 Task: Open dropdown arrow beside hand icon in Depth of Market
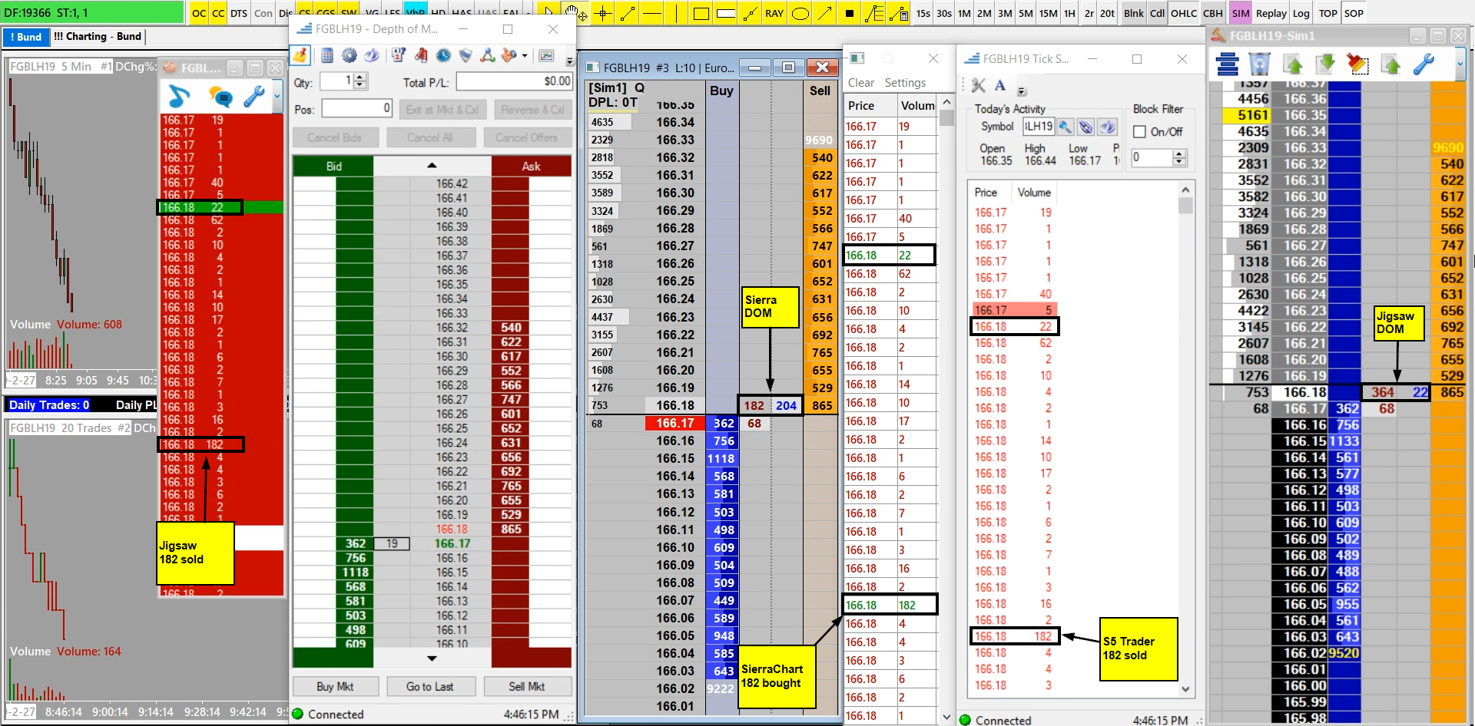click(525, 55)
